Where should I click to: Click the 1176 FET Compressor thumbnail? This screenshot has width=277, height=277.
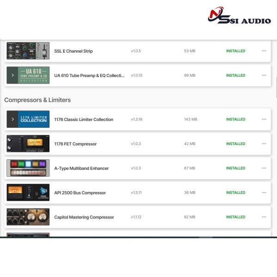28,144
